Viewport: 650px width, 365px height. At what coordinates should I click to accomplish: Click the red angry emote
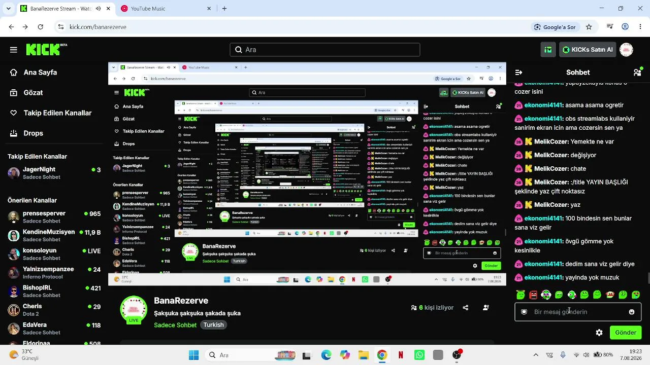(x=533, y=295)
